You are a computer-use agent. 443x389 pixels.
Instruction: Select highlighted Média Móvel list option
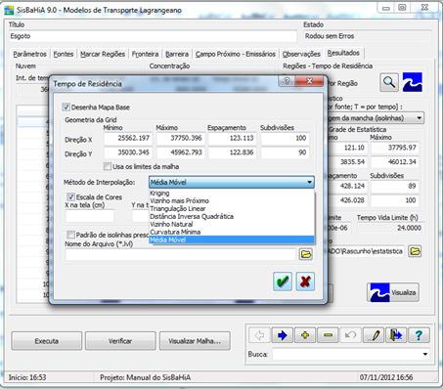pos(232,239)
